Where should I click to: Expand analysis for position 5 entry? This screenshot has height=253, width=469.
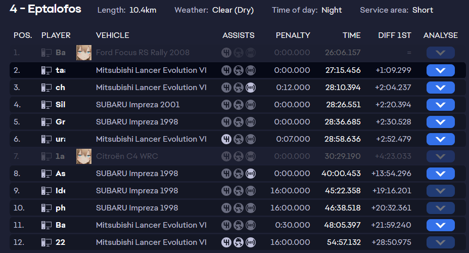pos(441,122)
